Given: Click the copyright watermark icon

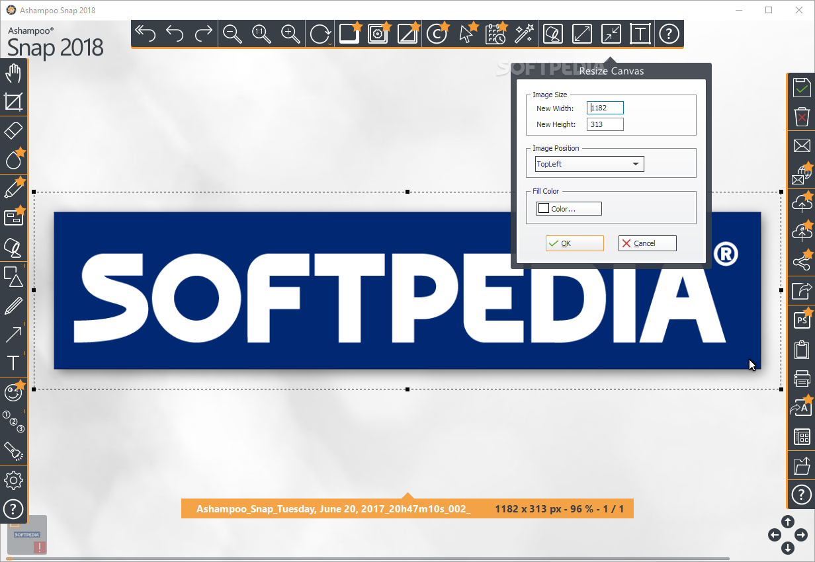Looking at the screenshot, I should (x=437, y=33).
